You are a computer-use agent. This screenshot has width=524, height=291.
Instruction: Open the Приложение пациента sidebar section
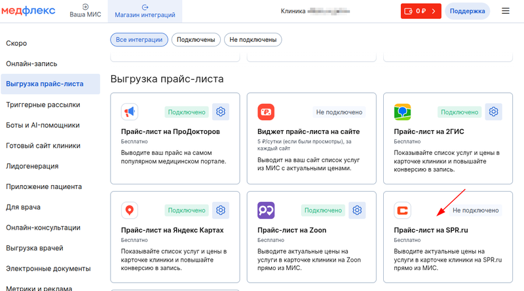tap(44, 186)
